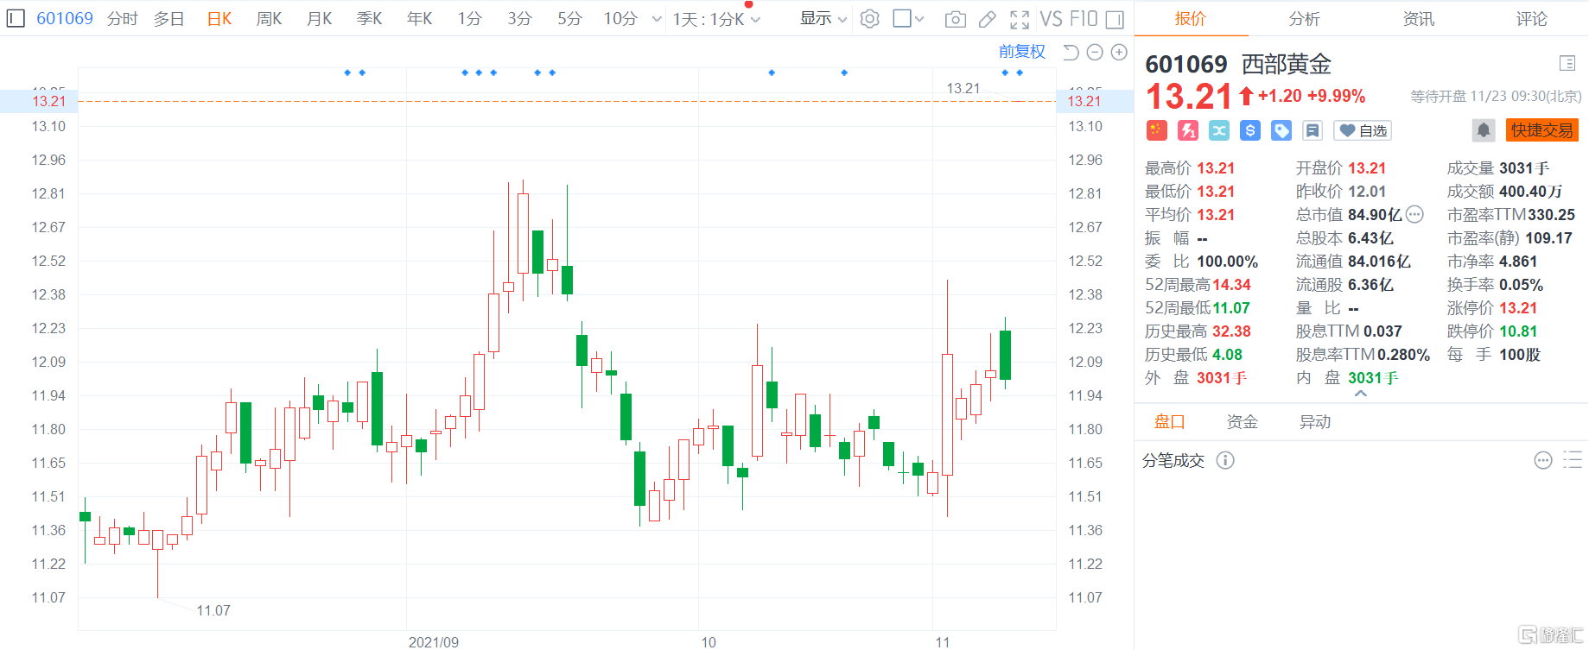Show market cap more-info ellipsis icon
Viewport: 1589px width, 650px height.
click(x=1414, y=214)
